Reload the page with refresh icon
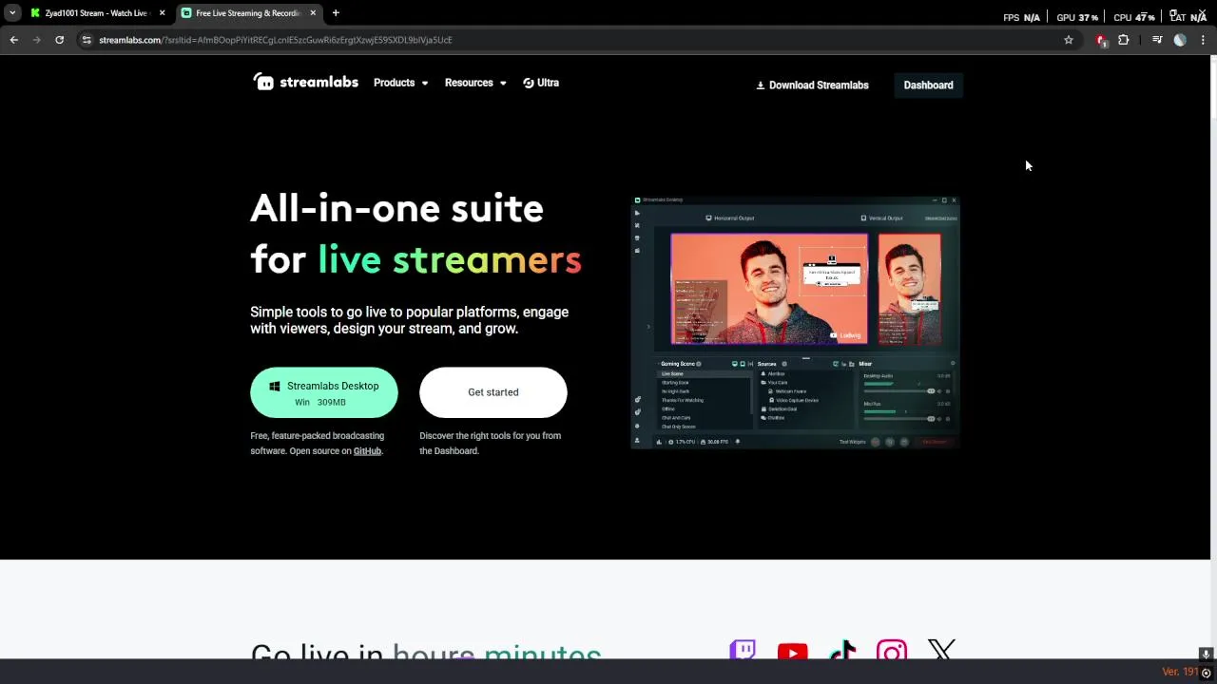Image resolution: width=1217 pixels, height=684 pixels. (59, 40)
